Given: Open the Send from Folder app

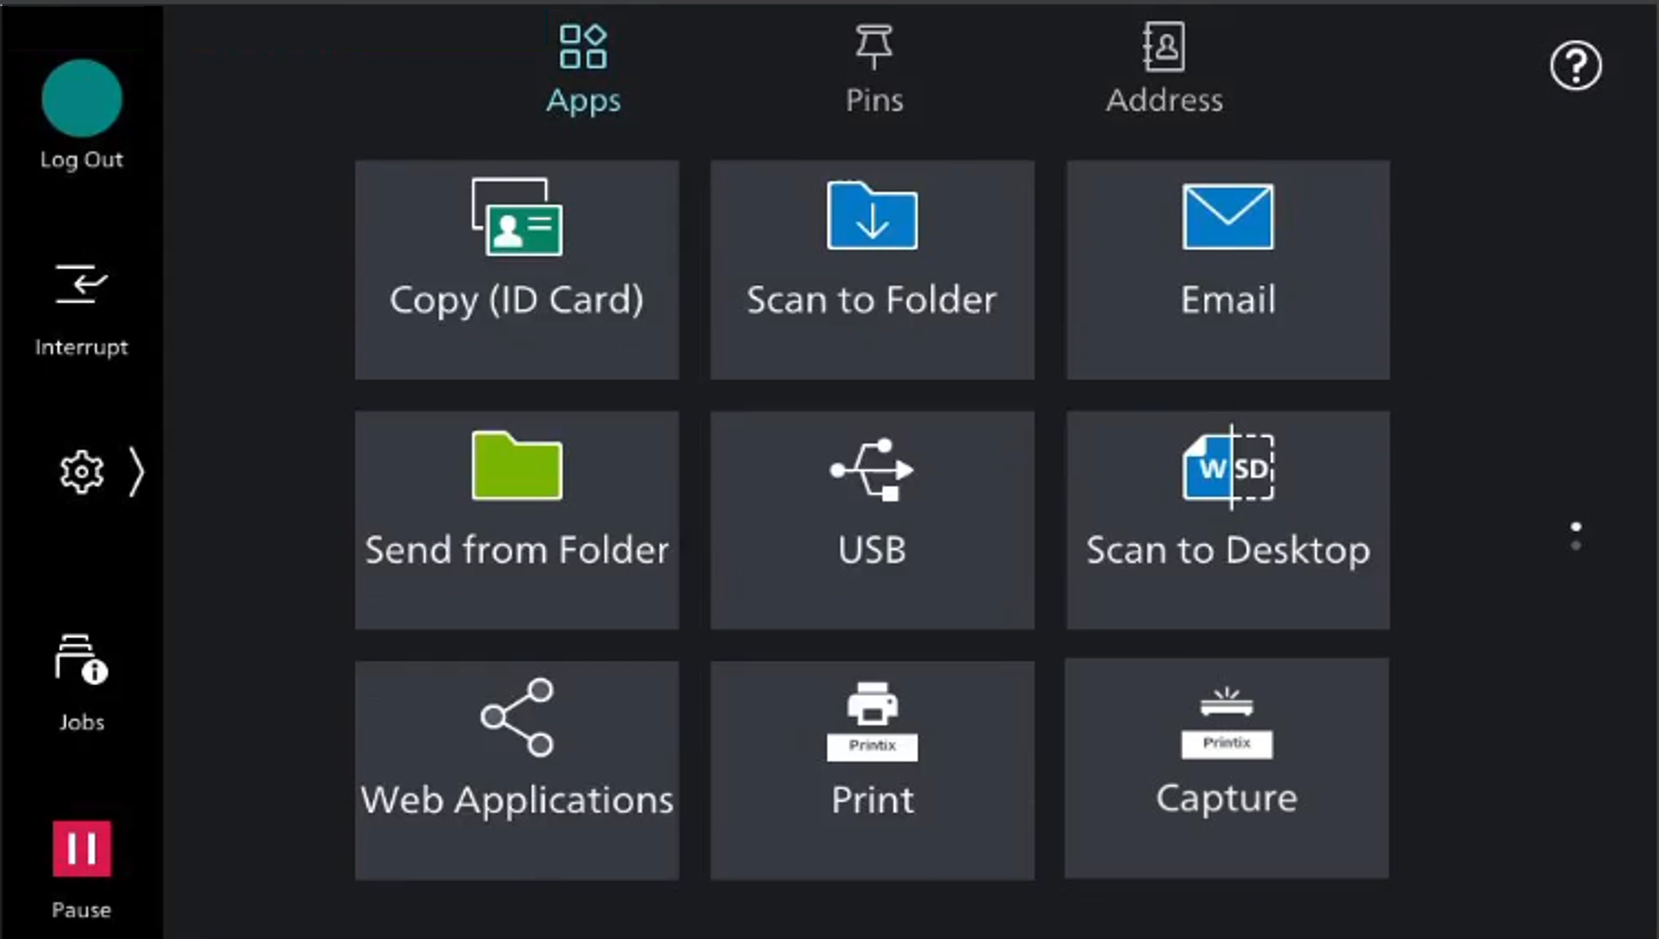Looking at the screenshot, I should [x=516, y=519].
